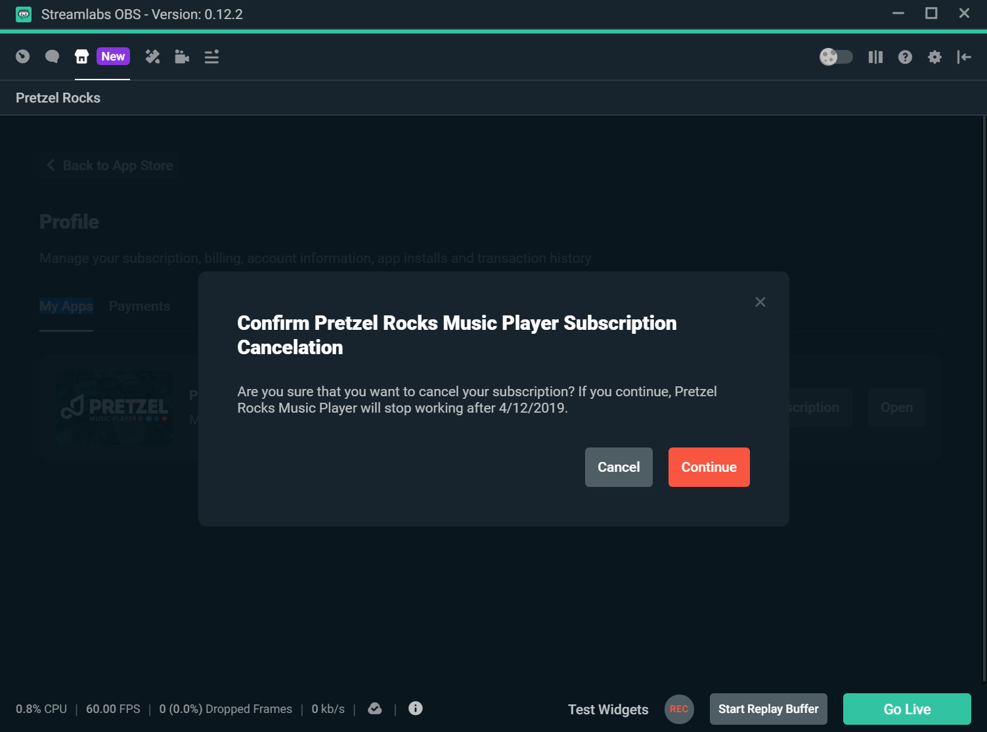
Task: Go Back to App Store
Action: (x=110, y=166)
